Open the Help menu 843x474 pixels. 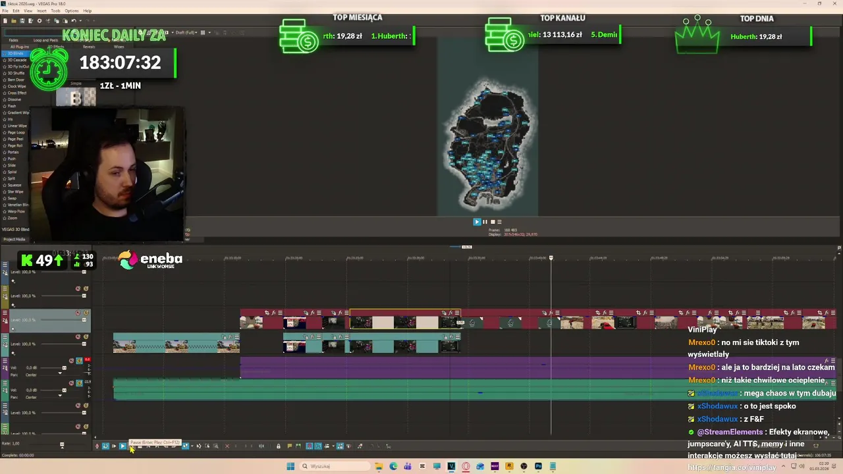(x=88, y=11)
